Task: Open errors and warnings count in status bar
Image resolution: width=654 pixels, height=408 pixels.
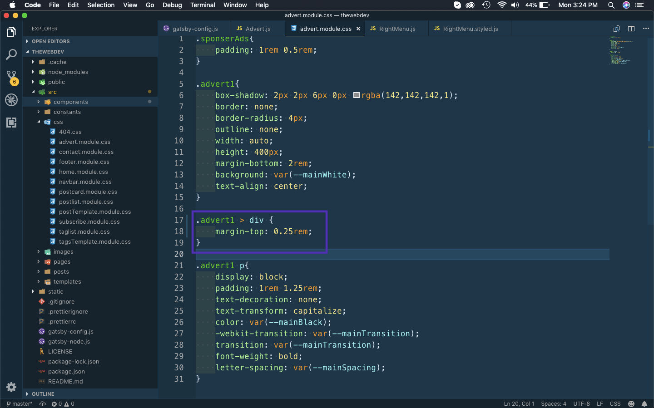Action: [63, 403]
